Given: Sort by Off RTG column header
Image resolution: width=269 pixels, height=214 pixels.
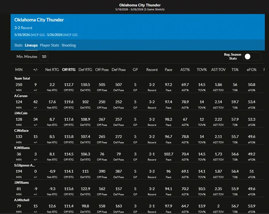Looking at the screenshot, I should point(68,70).
